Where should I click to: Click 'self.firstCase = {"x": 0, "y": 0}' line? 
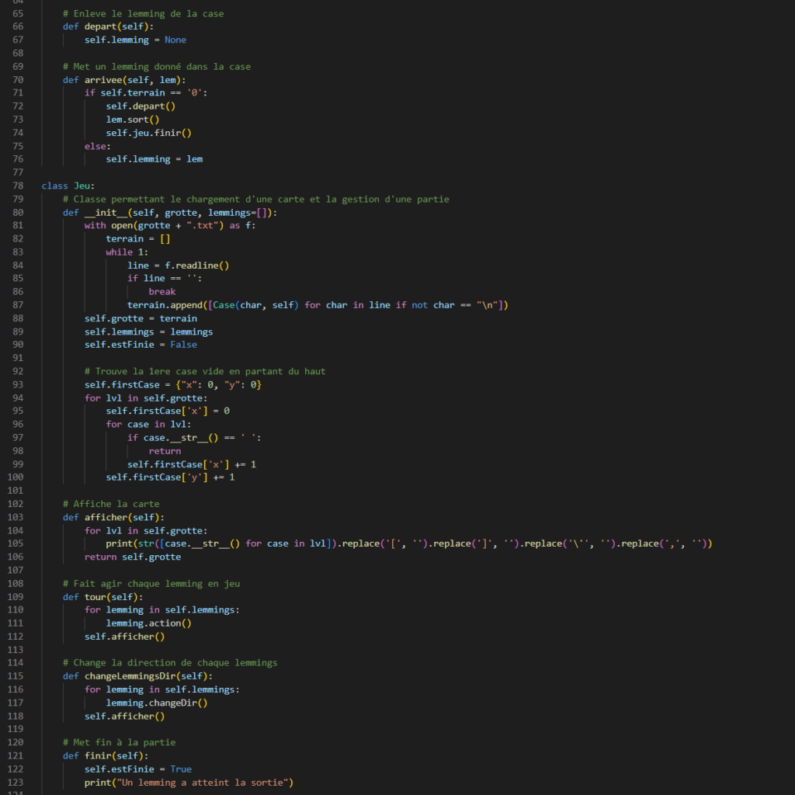coord(173,384)
